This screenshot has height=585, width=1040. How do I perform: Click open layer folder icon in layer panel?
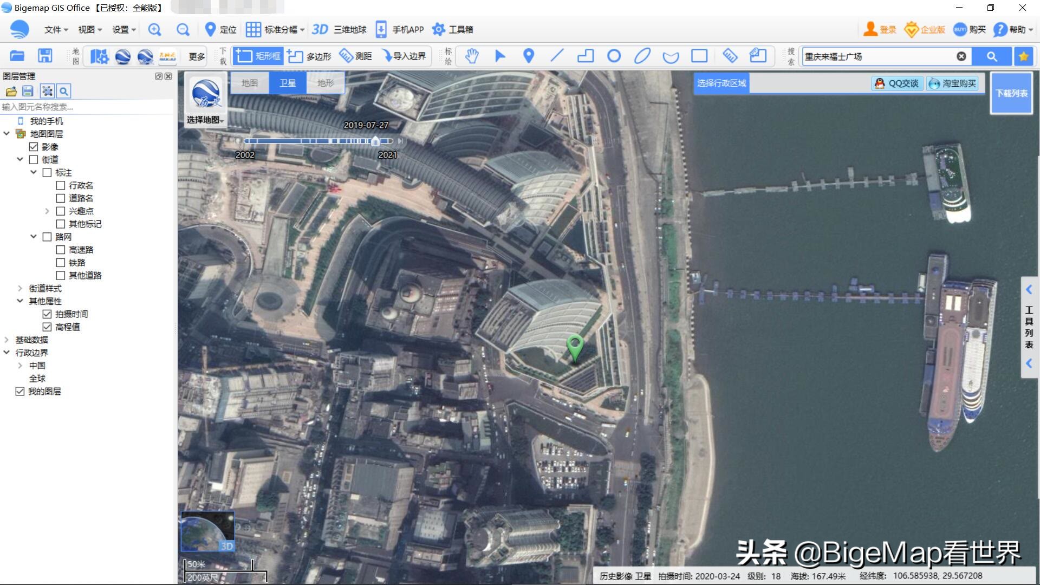(x=11, y=91)
